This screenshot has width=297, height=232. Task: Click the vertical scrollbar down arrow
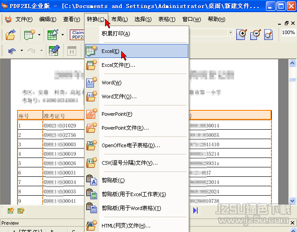pos(292,201)
